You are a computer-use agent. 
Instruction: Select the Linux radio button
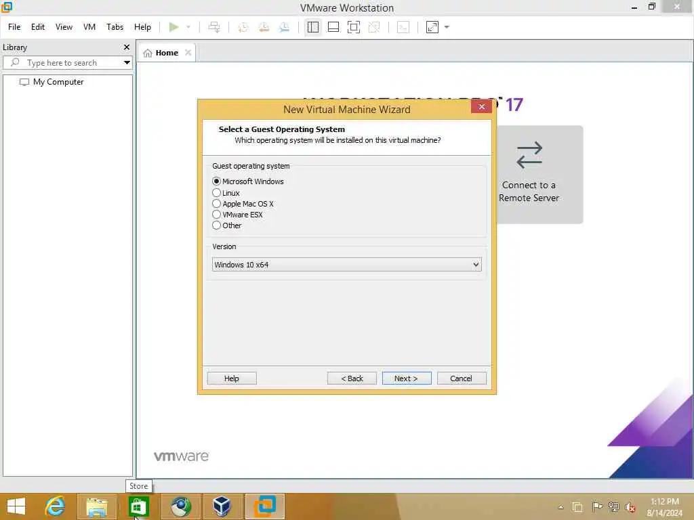click(216, 193)
